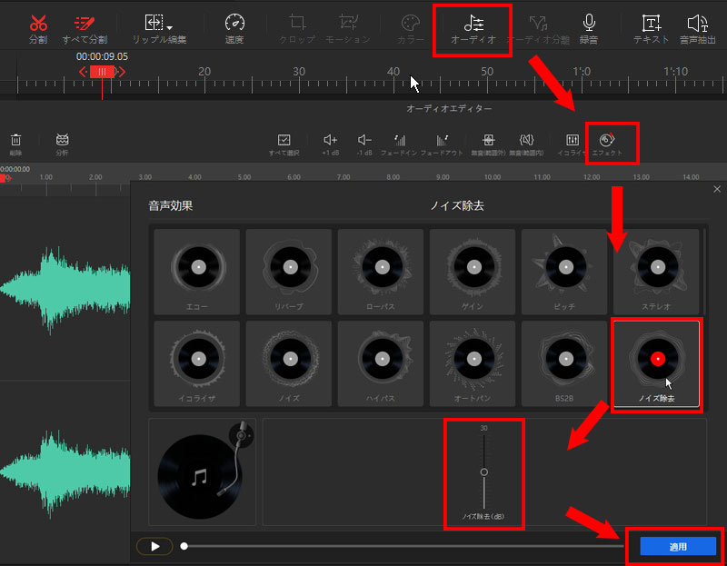Open the リップル編集 dropdown
Image resolution: width=727 pixels, height=566 pixels.
click(159, 25)
